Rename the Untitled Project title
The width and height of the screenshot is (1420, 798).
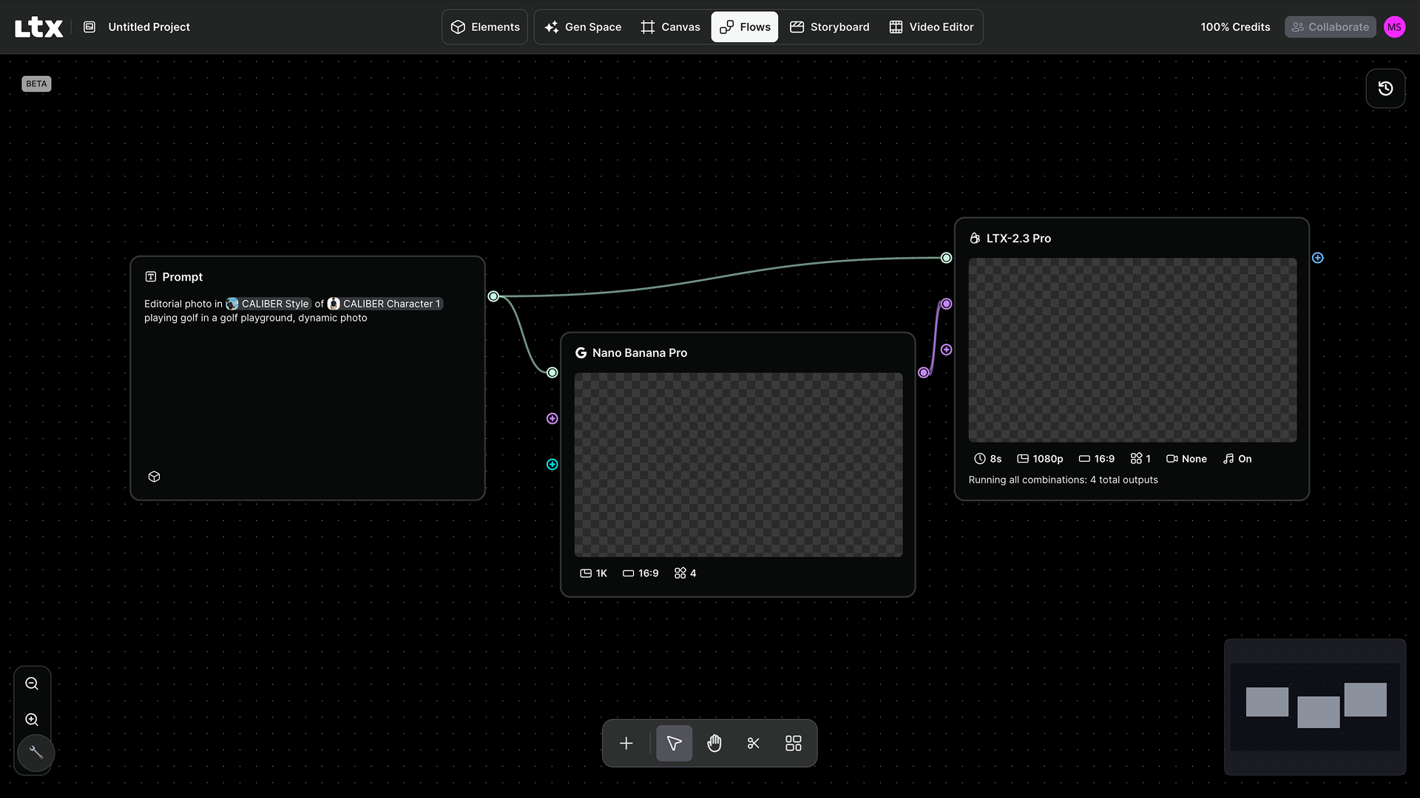click(x=149, y=27)
